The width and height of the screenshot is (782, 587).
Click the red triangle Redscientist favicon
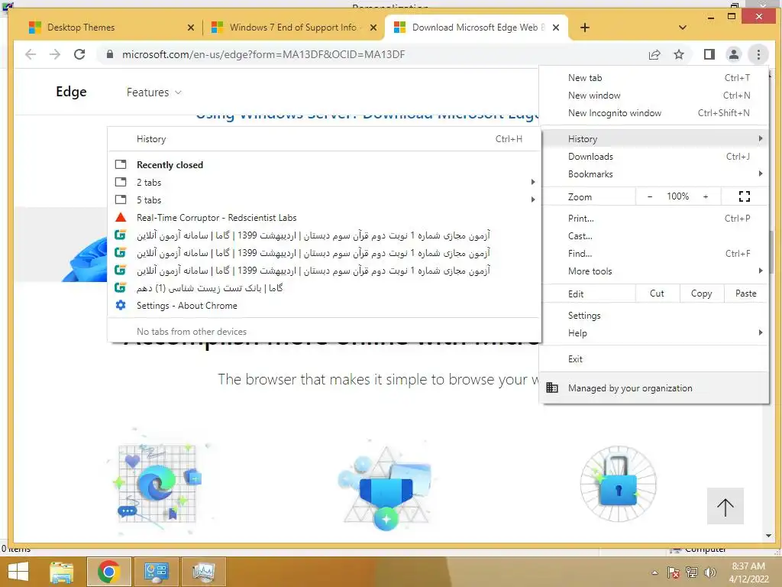121,217
